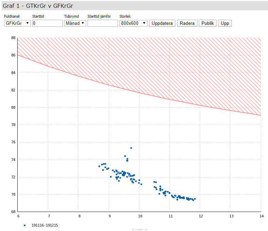This screenshot has width=268, height=231.
Task: Select the highest blue data point
Action: point(131,148)
